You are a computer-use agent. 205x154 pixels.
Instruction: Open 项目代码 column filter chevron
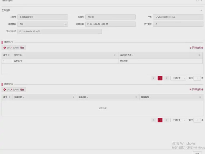pos(23,55)
